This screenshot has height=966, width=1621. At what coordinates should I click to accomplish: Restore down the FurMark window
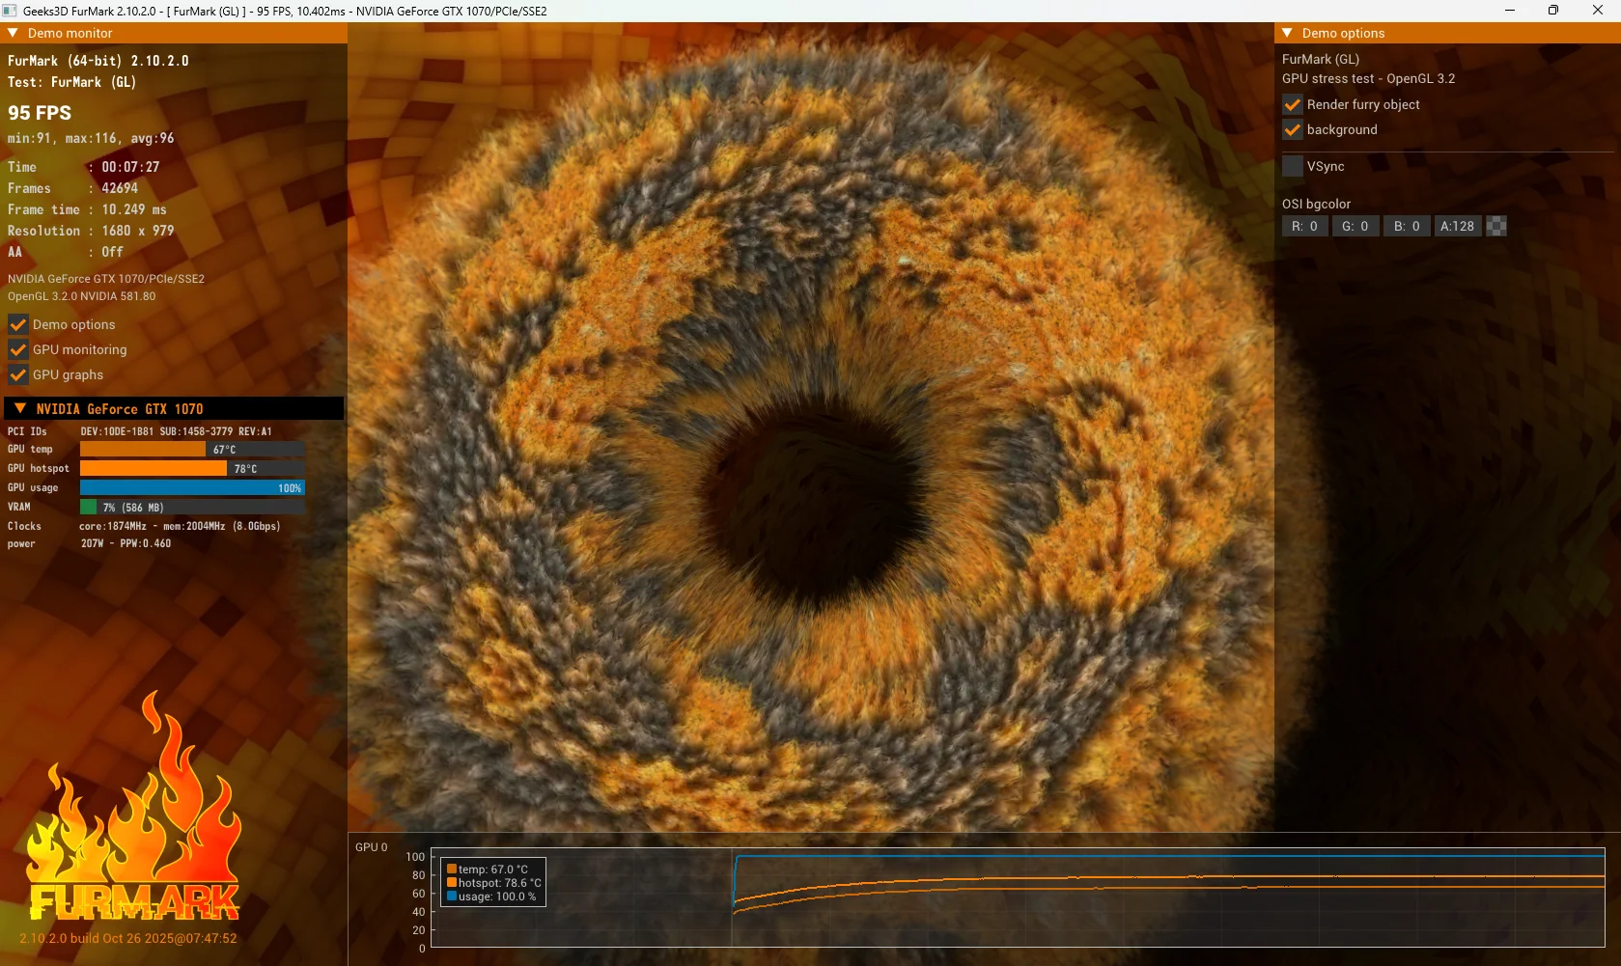[1553, 11]
